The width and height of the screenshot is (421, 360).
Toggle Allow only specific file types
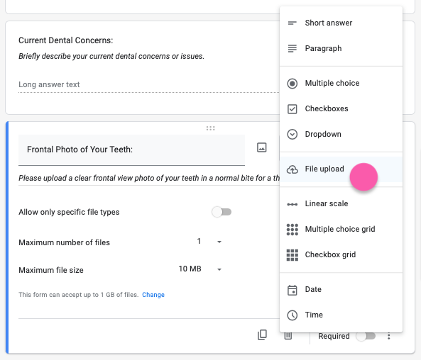222,212
